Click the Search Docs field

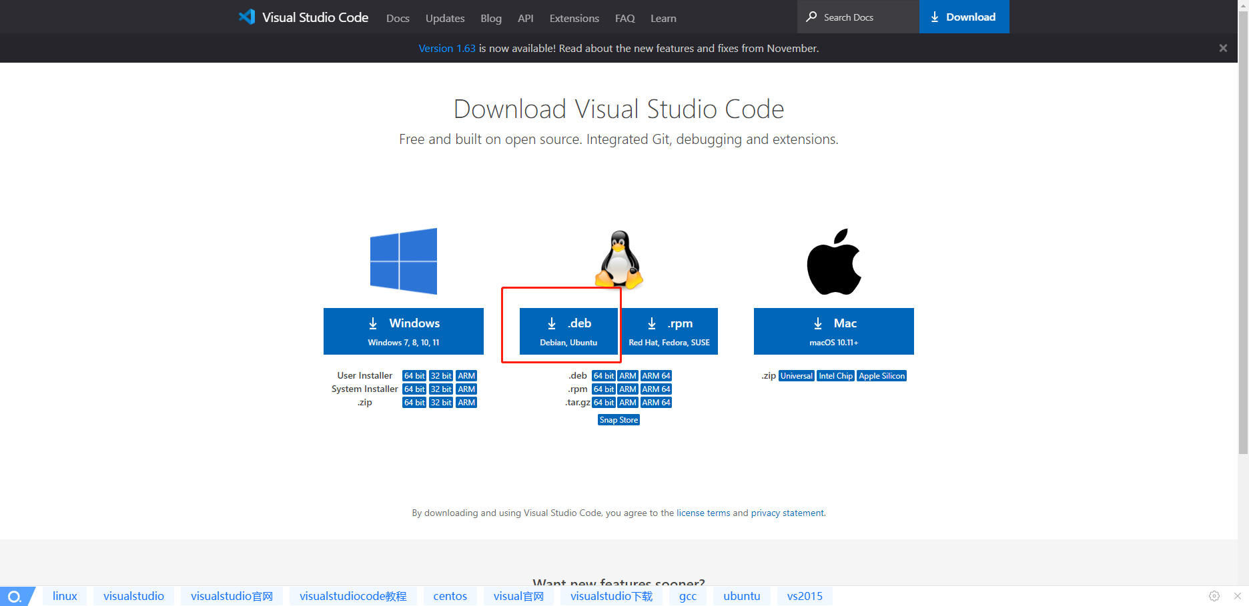coord(858,17)
